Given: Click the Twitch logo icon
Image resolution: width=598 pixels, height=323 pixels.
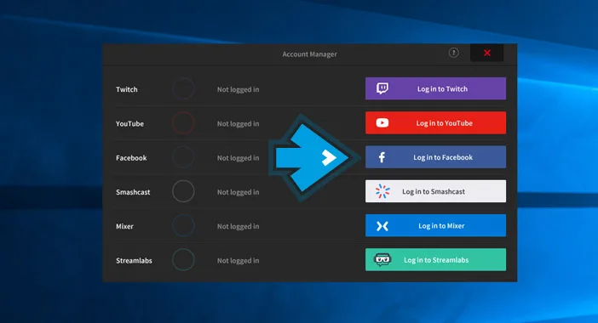Looking at the screenshot, I should (x=382, y=88).
